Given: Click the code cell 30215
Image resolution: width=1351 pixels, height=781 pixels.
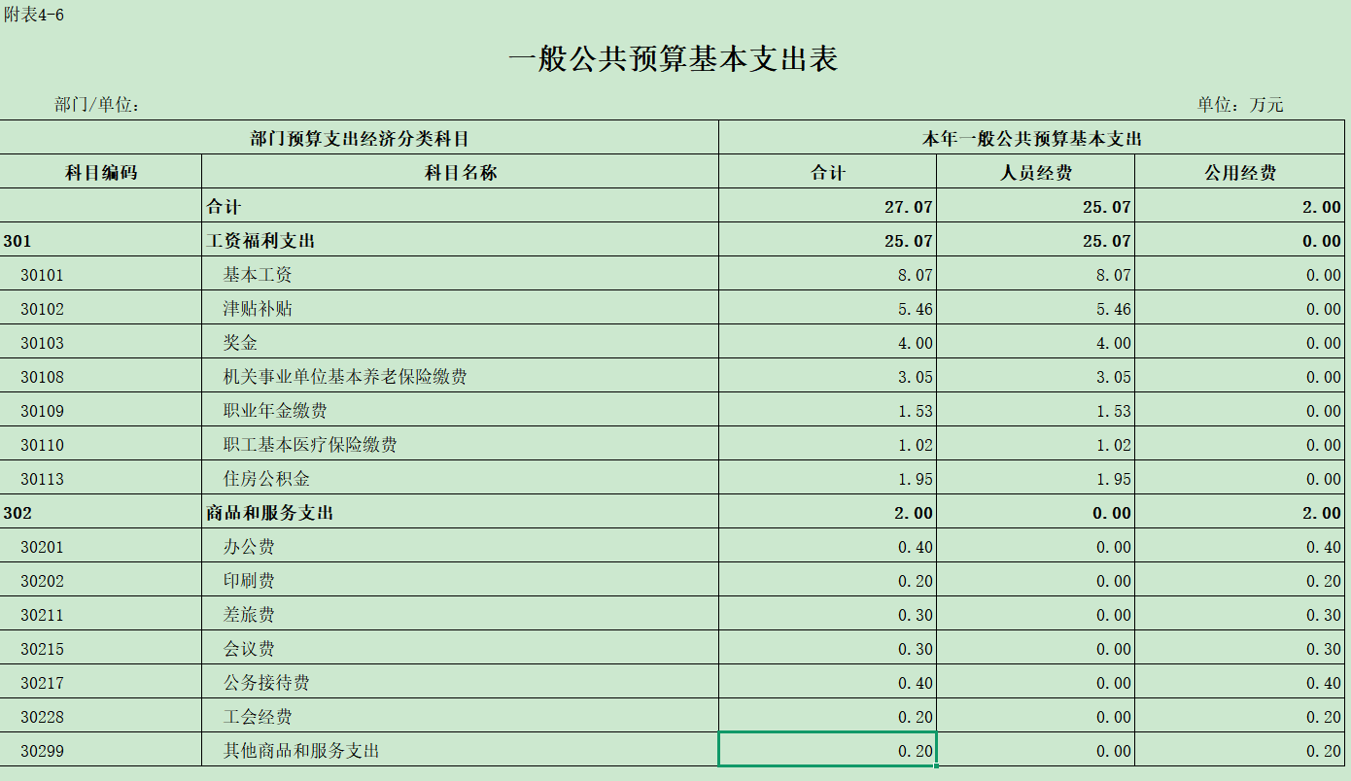Looking at the screenshot, I should pyautogui.click(x=101, y=648).
